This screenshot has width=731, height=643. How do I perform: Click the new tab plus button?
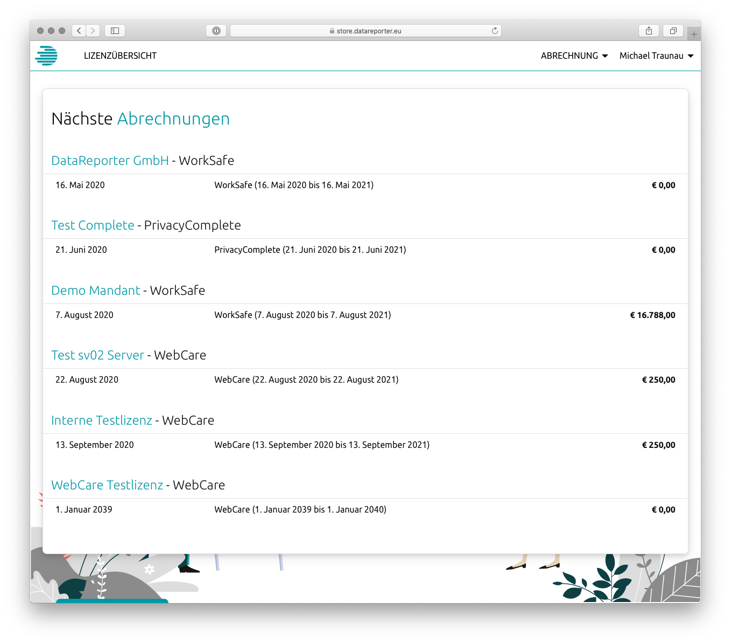694,33
